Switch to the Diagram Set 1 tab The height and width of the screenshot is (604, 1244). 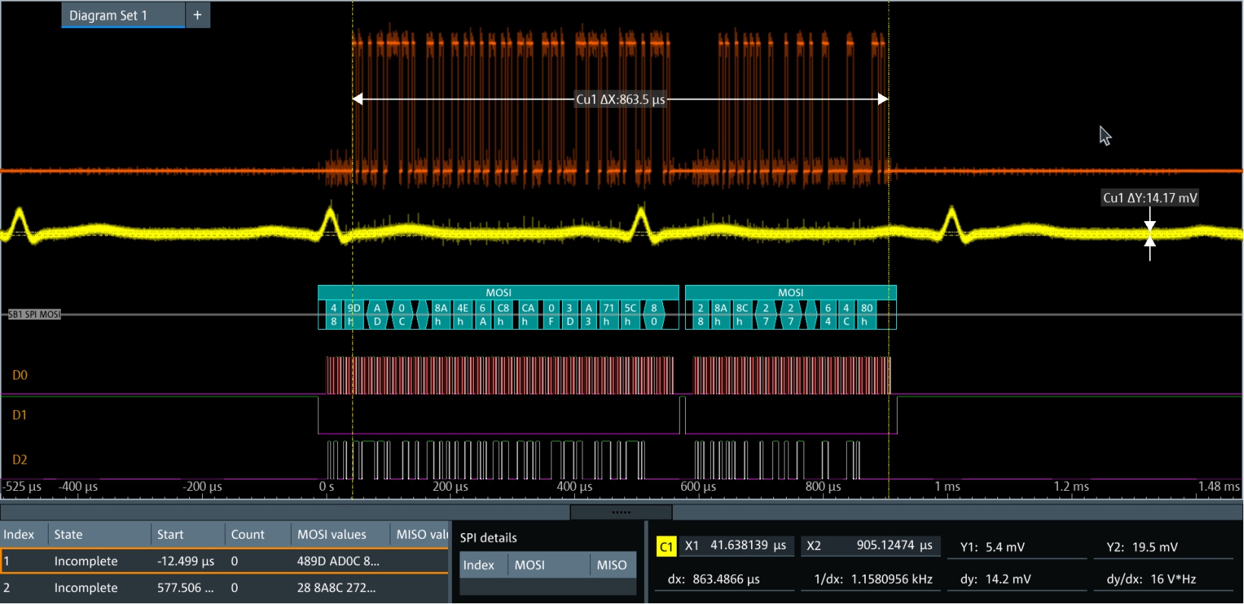click(x=109, y=15)
